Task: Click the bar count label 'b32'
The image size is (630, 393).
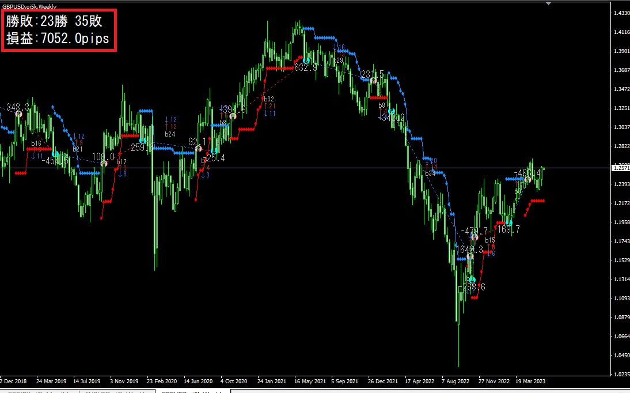Action: (x=269, y=99)
